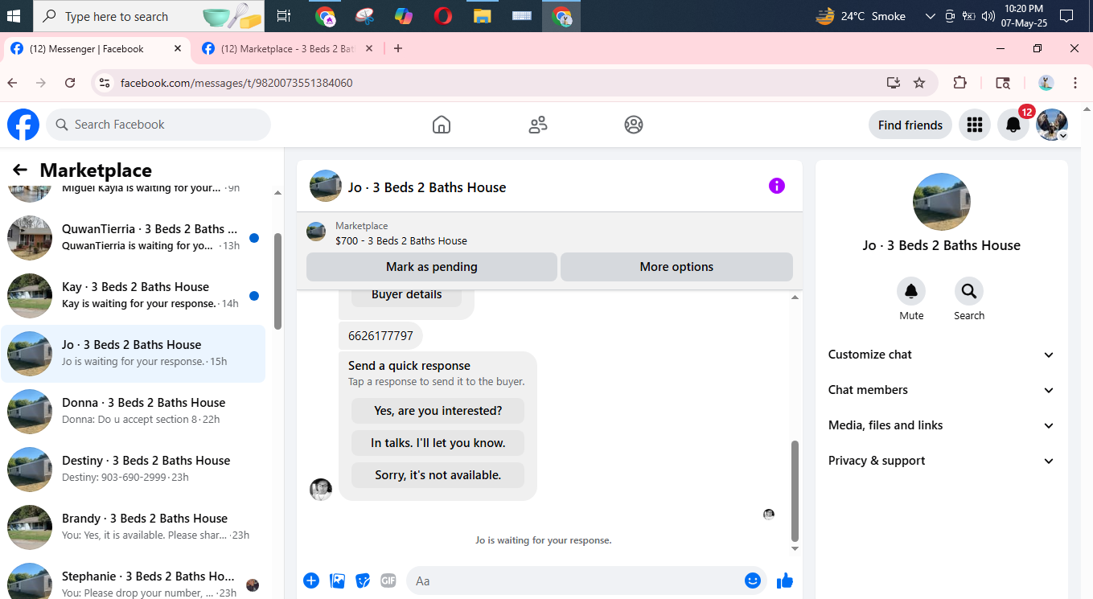Click the browser address bar URL
Image resolution: width=1093 pixels, height=599 pixels.
click(x=236, y=83)
